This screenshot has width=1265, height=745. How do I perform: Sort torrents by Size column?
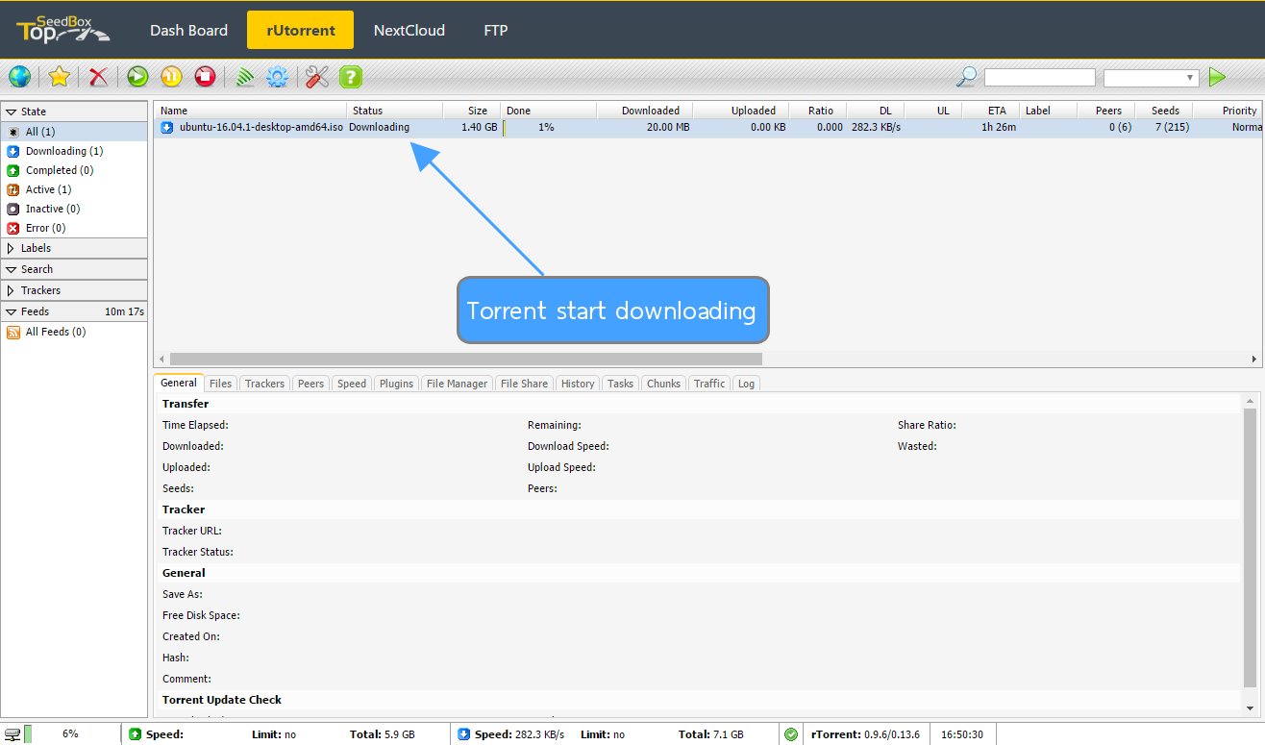(471, 111)
